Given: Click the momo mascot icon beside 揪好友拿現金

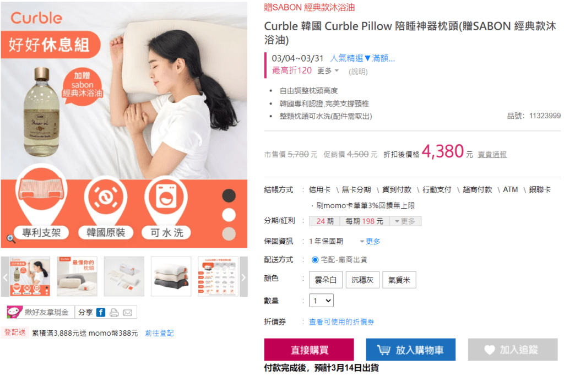Looking at the screenshot, I should (x=14, y=312).
